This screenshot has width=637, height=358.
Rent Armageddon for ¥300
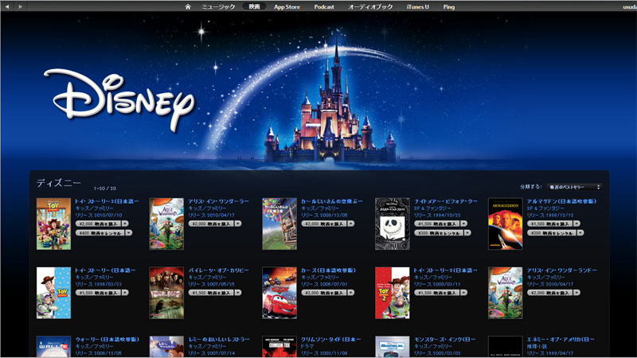coord(552,233)
